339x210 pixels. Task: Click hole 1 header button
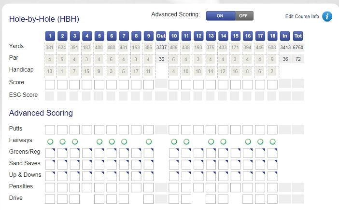click(50, 36)
